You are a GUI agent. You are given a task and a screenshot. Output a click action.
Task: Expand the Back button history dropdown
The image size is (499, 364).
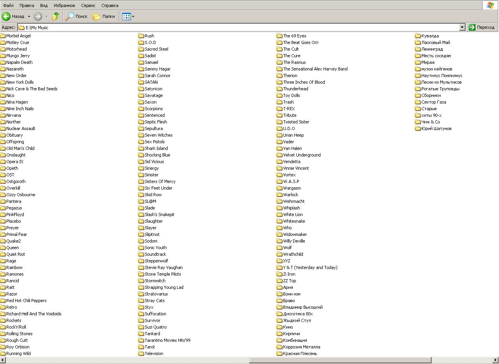coord(29,16)
